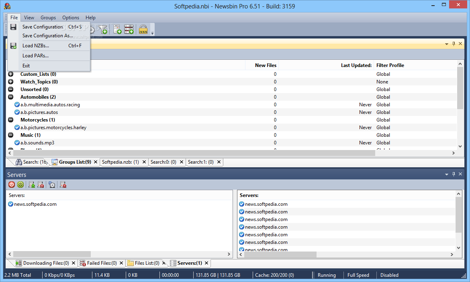Expand the Watch_Topics (0) group
470x282 pixels.
point(10,82)
